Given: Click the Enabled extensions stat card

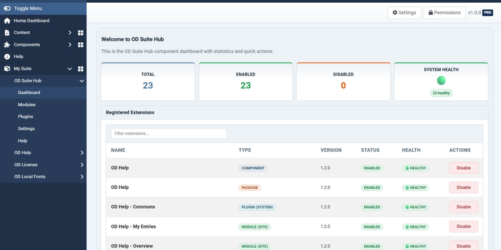Looking at the screenshot, I should tap(246, 82).
